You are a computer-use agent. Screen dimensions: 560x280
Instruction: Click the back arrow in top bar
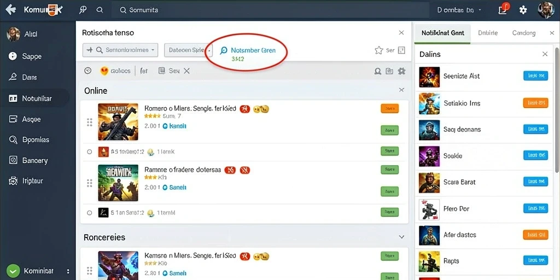click(x=11, y=10)
